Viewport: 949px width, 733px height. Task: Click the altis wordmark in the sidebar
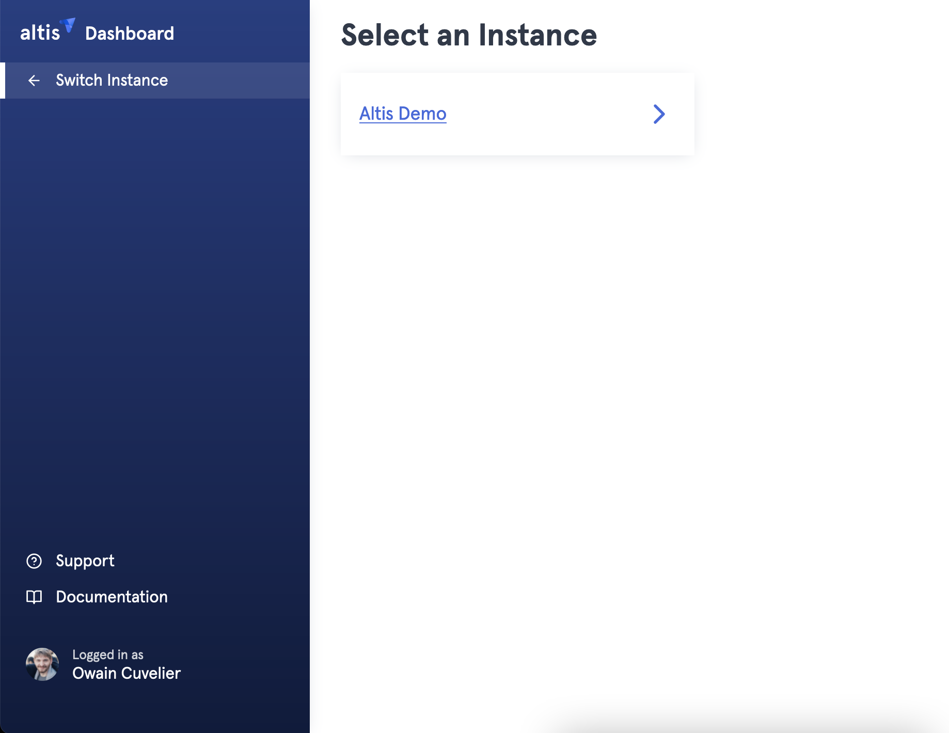(40, 33)
